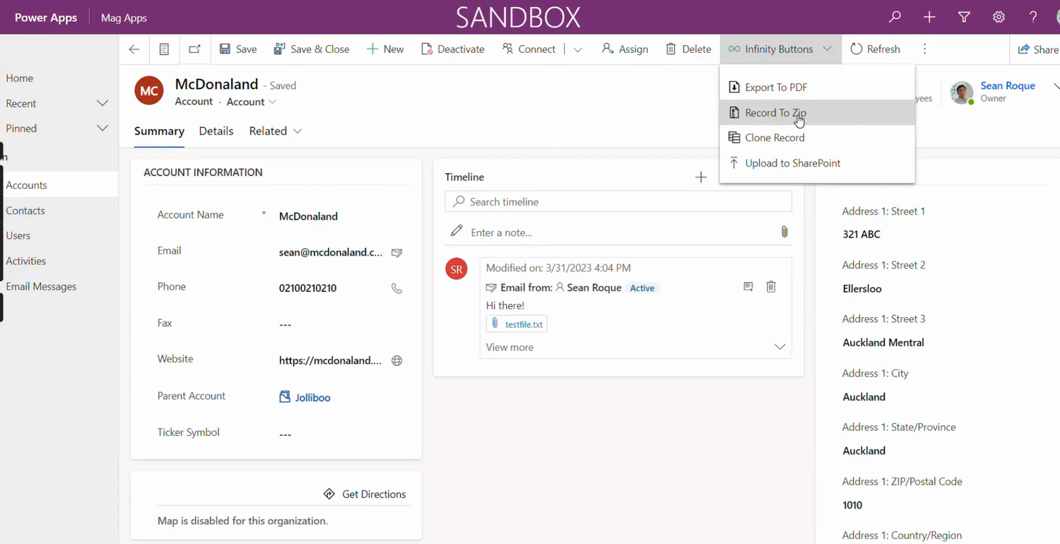
Task: Click the phone call icon beside Phone
Action: [397, 289]
